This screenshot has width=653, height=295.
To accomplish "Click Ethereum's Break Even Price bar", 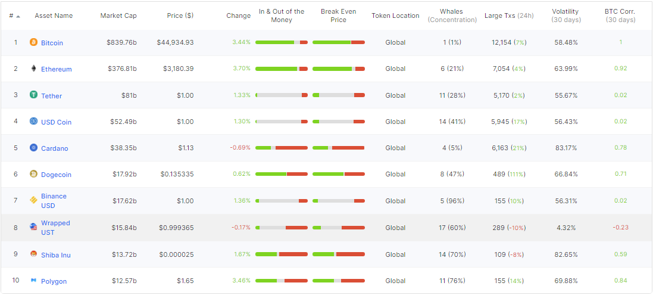I will click(339, 69).
